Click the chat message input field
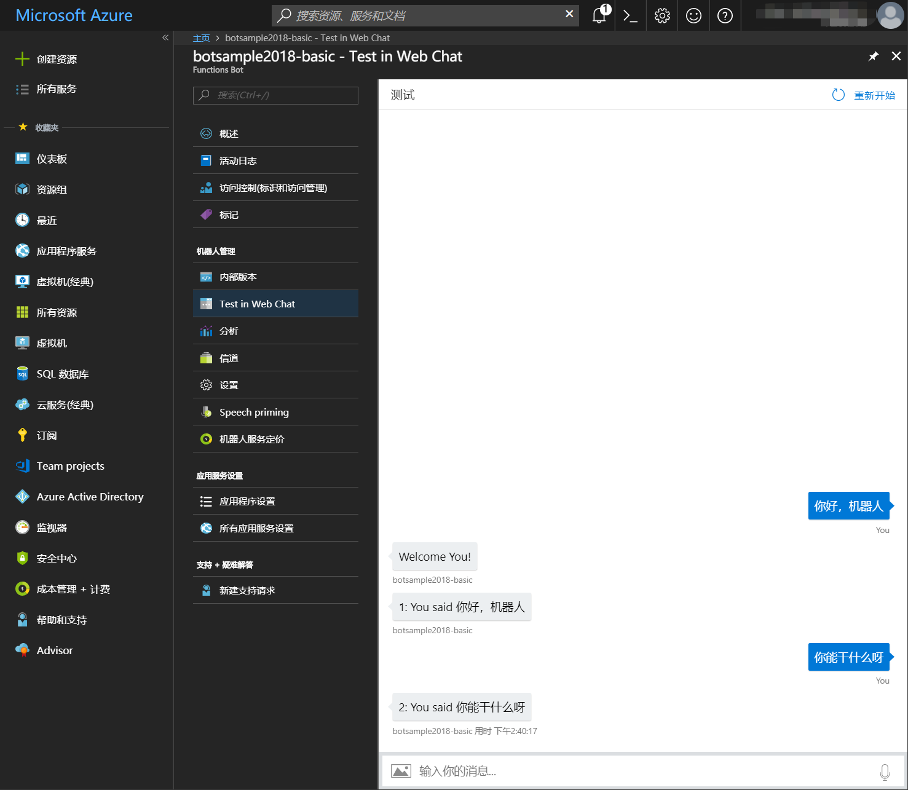908x790 pixels. click(615, 770)
